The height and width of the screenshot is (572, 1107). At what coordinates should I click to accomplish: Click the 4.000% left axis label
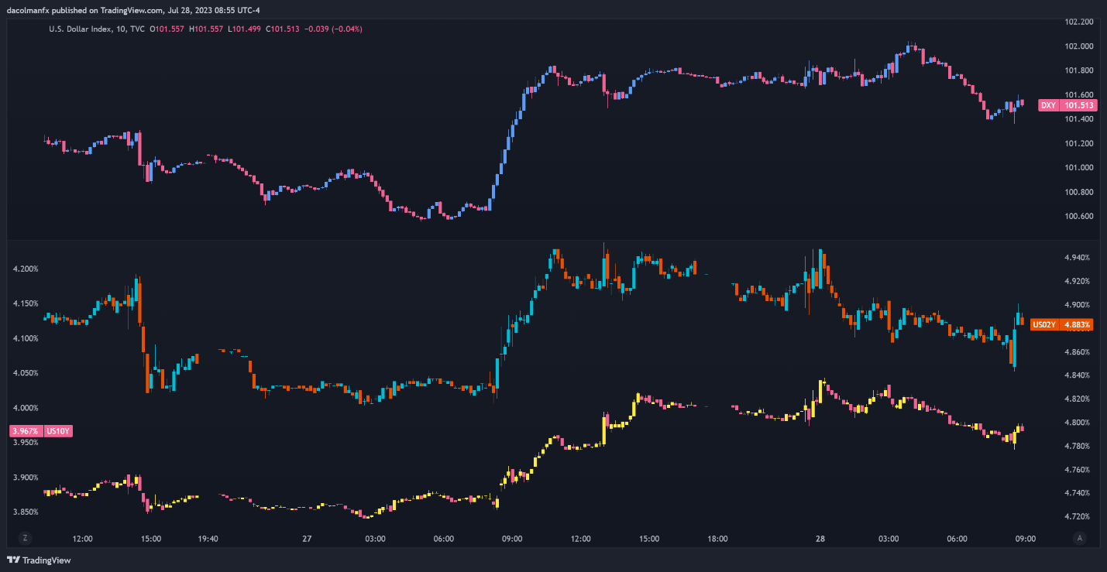(x=26, y=408)
